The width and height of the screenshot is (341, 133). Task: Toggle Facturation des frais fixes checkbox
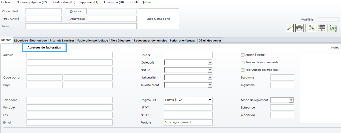(242, 70)
